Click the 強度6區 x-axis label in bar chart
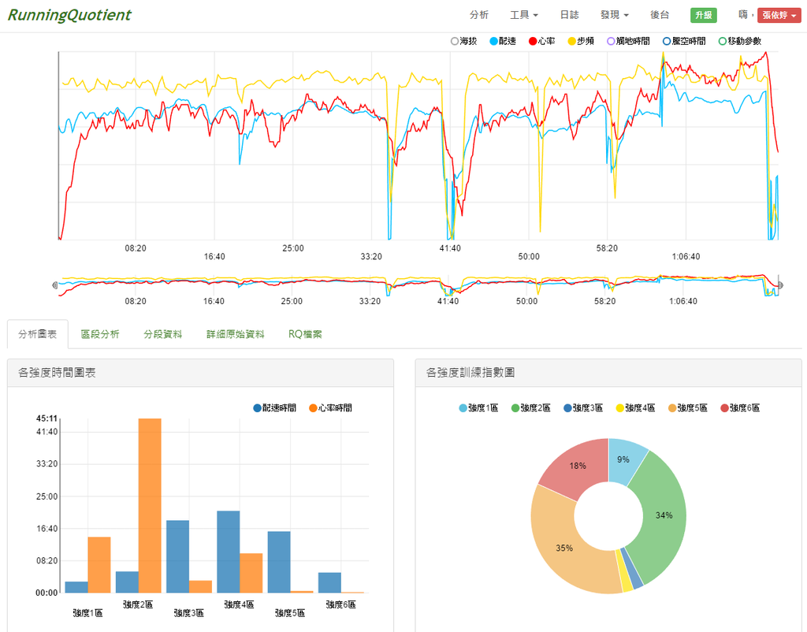Image resolution: width=807 pixels, height=632 pixels. coord(340,604)
